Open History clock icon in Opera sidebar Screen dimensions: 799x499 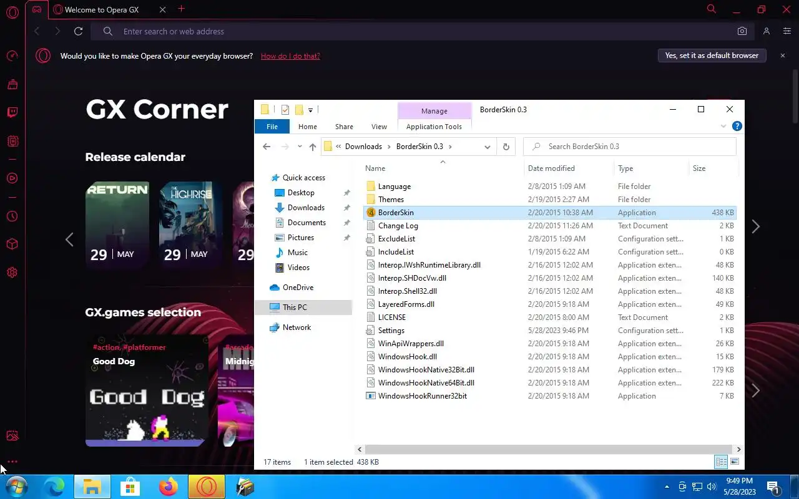click(12, 216)
